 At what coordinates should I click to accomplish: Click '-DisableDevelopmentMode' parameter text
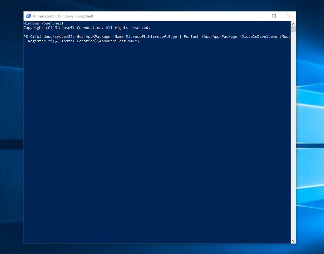click(265, 37)
